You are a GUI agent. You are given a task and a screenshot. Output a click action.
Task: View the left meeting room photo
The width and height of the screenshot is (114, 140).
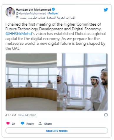click(x=31, y=82)
